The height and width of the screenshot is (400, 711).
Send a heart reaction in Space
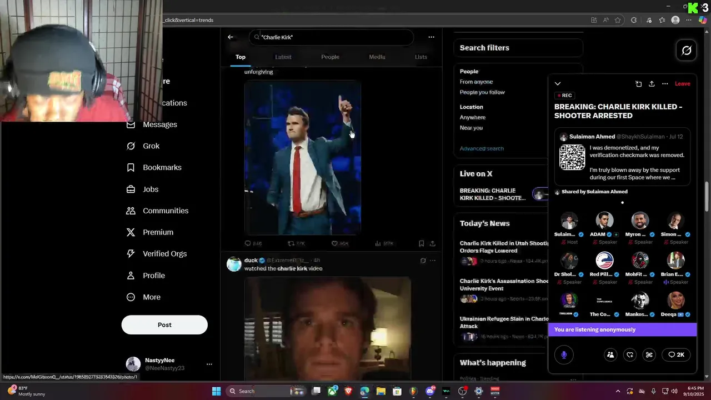click(x=630, y=354)
